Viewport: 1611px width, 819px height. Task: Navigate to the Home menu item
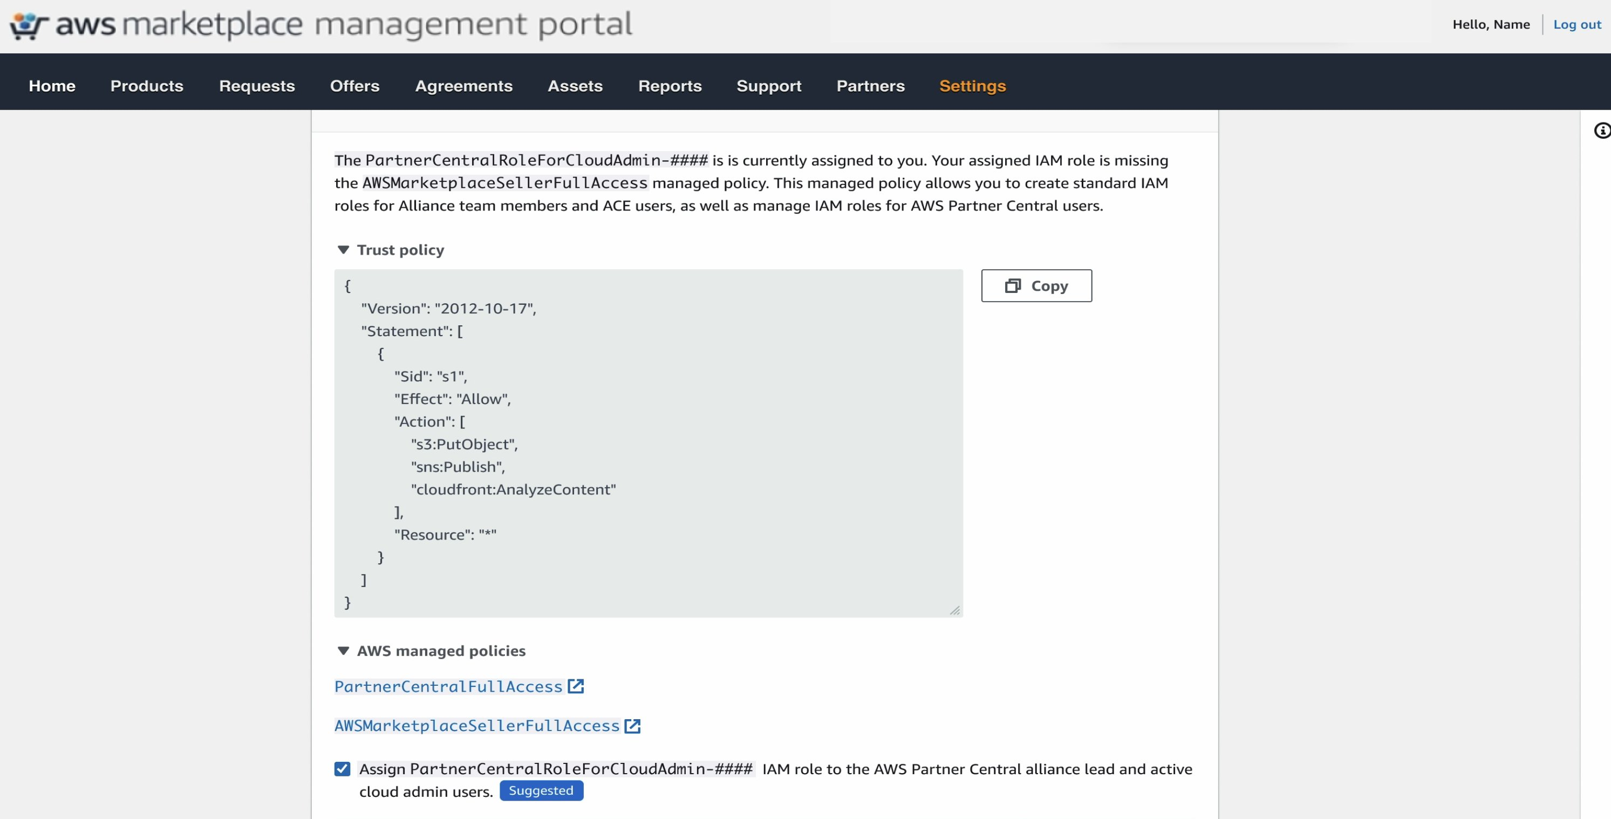click(x=52, y=86)
